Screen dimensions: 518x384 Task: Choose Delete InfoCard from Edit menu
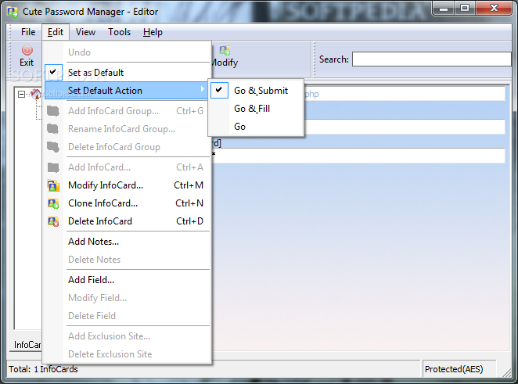tap(128, 221)
